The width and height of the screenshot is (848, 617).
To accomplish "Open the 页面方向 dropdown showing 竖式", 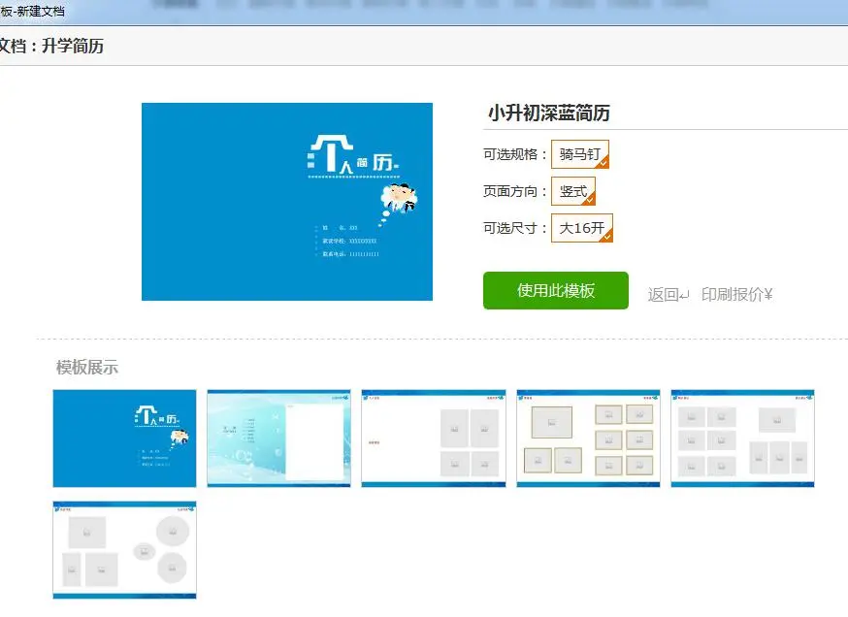I will [573, 191].
